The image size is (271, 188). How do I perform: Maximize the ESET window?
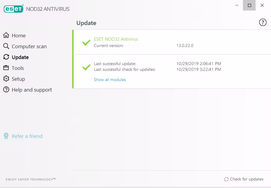click(249, 5)
